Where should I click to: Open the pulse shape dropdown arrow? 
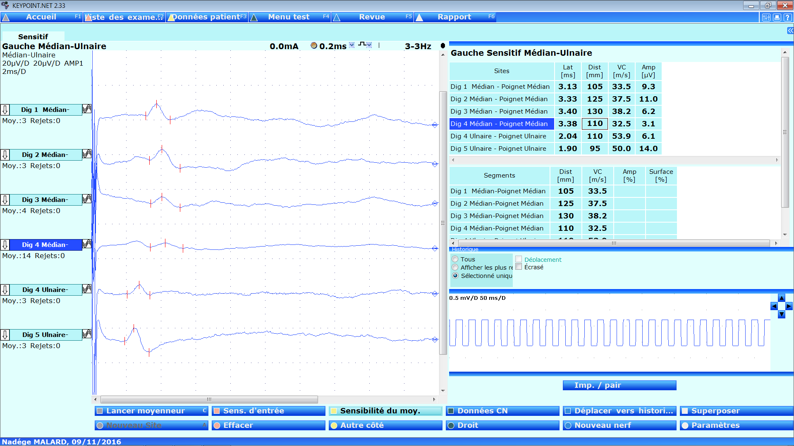click(x=369, y=45)
